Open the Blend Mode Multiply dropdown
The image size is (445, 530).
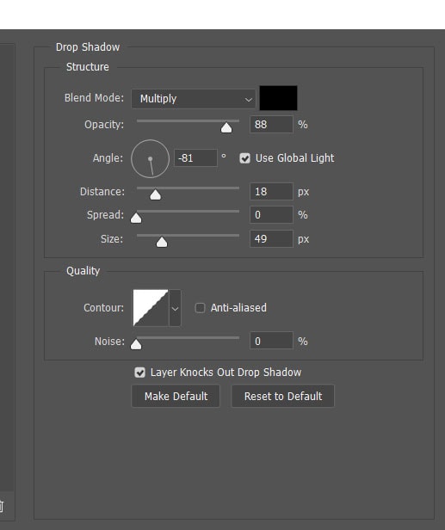193,99
